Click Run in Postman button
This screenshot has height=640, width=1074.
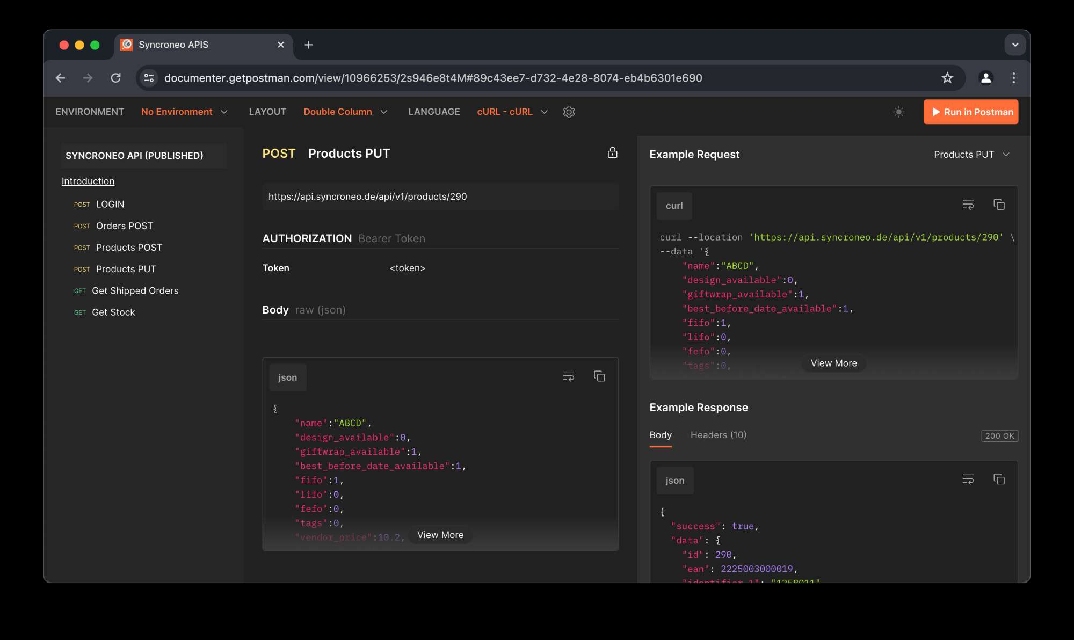(971, 112)
